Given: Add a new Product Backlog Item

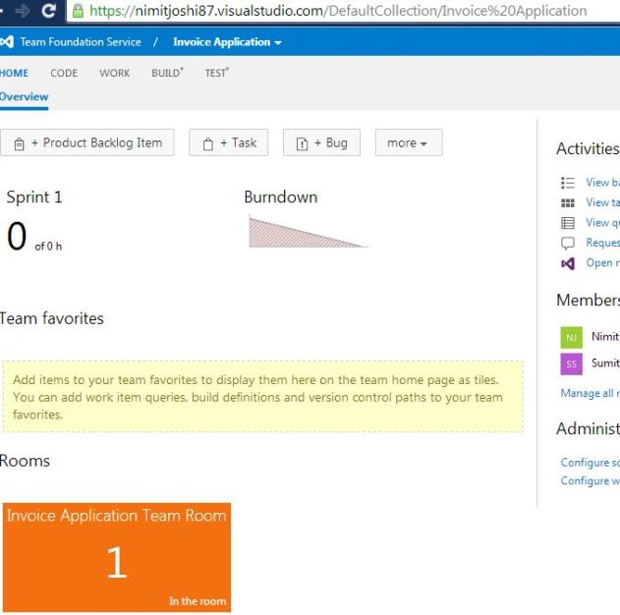Looking at the screenshot, I should point(87,142).
